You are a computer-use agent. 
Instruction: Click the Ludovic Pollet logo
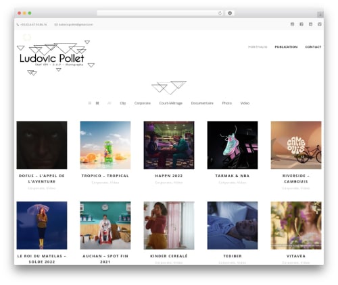coord(55,58)
